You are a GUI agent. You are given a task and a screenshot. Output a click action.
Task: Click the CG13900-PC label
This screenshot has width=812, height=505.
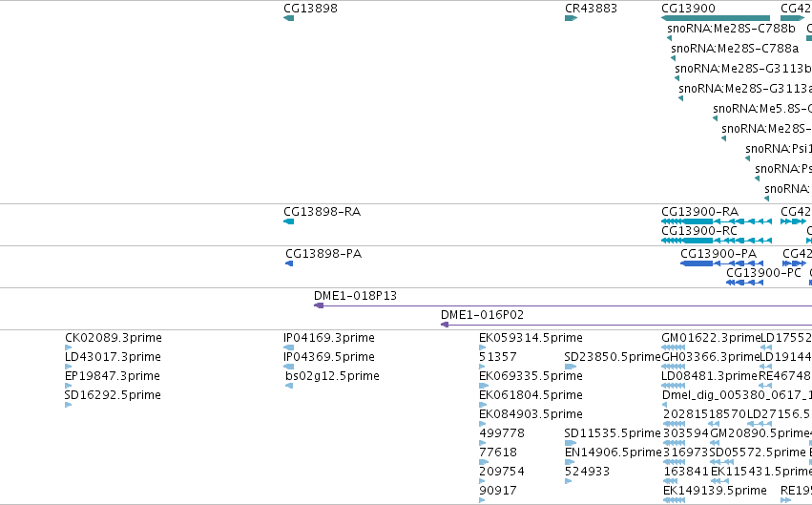pyautogui.click(x=763, y=273)
